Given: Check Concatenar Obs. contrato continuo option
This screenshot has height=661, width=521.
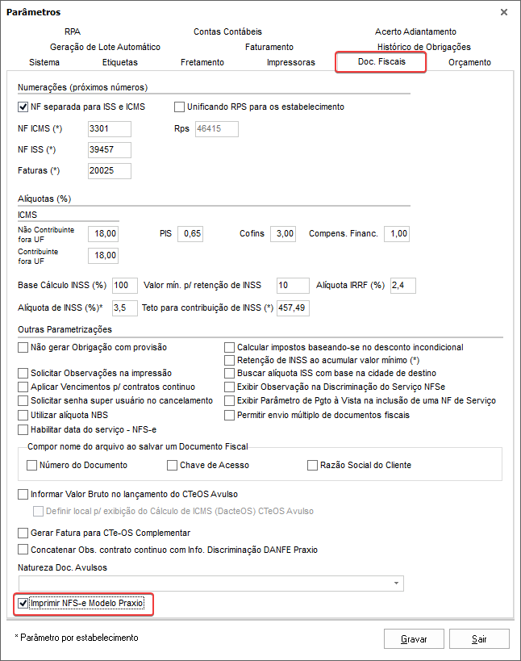Looking at the screenshot, I should click(23, 550).
